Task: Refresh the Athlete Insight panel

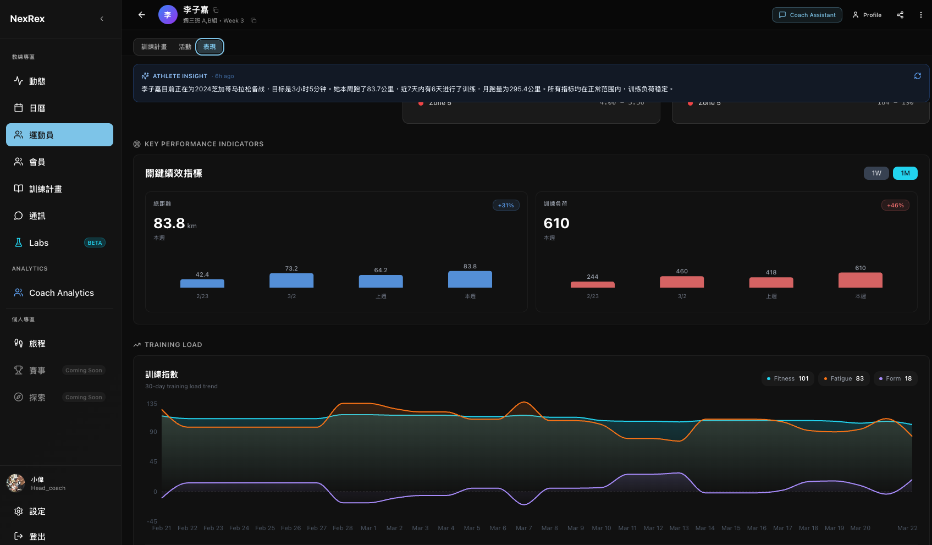Action: [918, 76]
